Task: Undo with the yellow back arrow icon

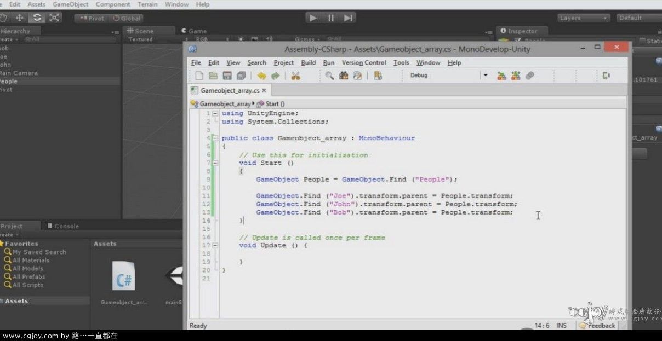Action: [262, 76]
